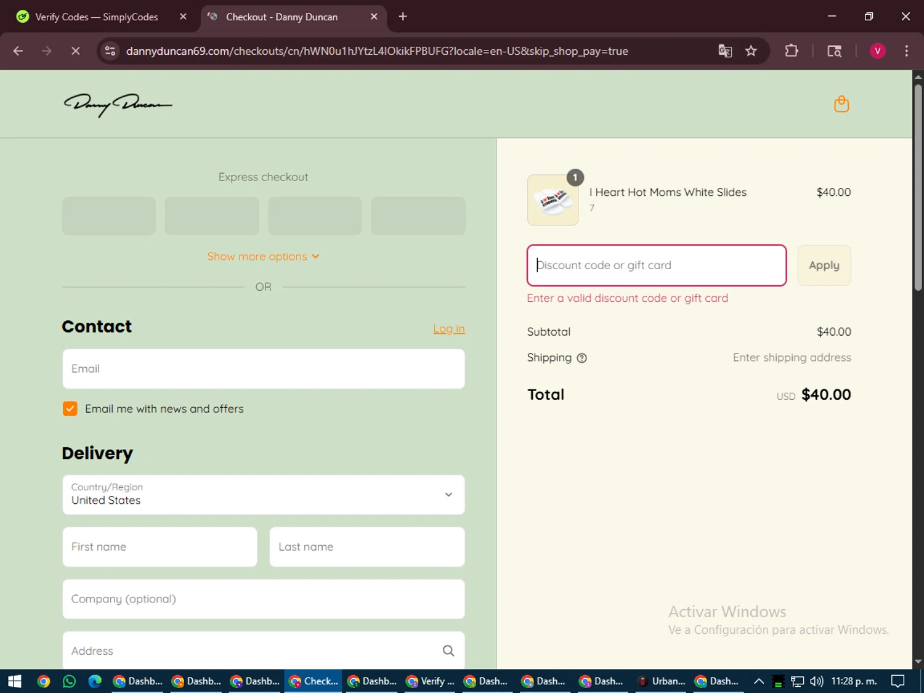Viewport: 924px width, 693px height.
Task: Click the first express checkout button
Action: pos(109,216)
